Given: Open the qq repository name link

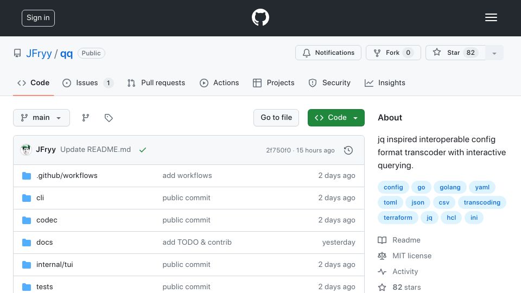Looking at the screenshot, I should point(66,53).
